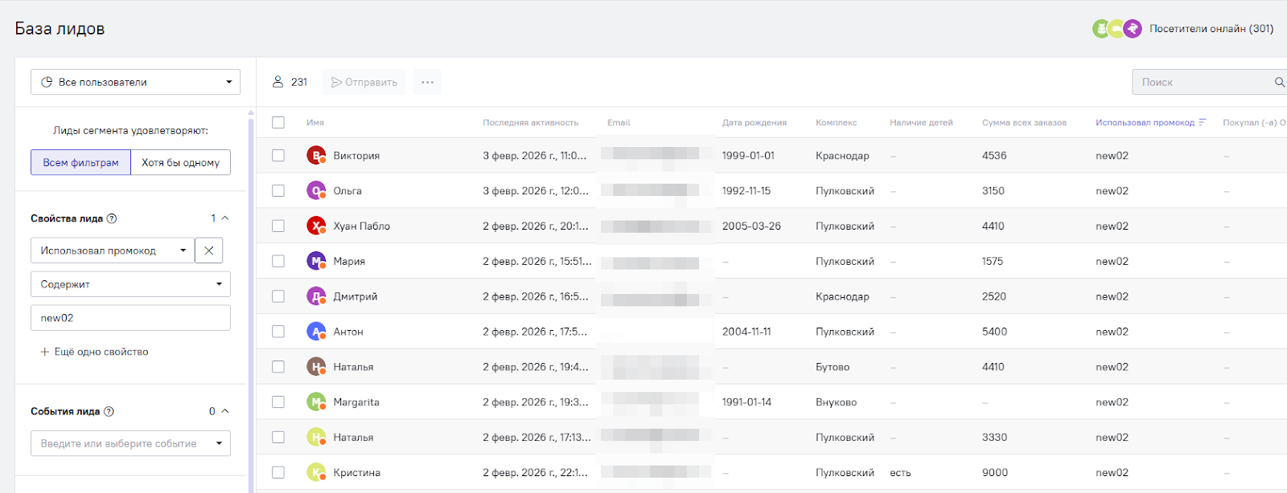Click the three-dots more actions button

point(427,82)
